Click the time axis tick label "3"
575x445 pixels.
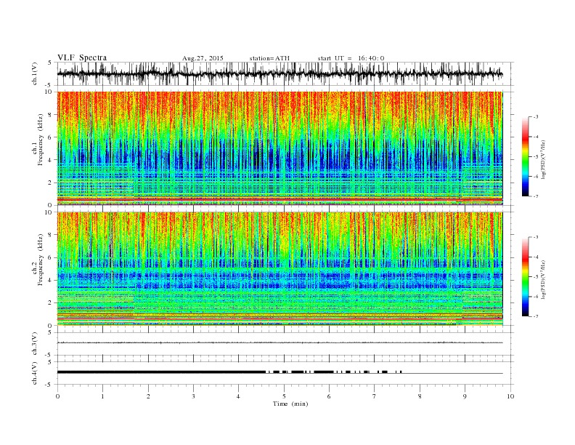193,396
